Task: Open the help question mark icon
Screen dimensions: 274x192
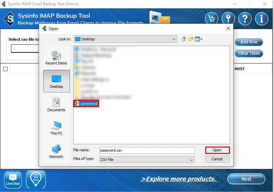Action: [x=245, y=19]
